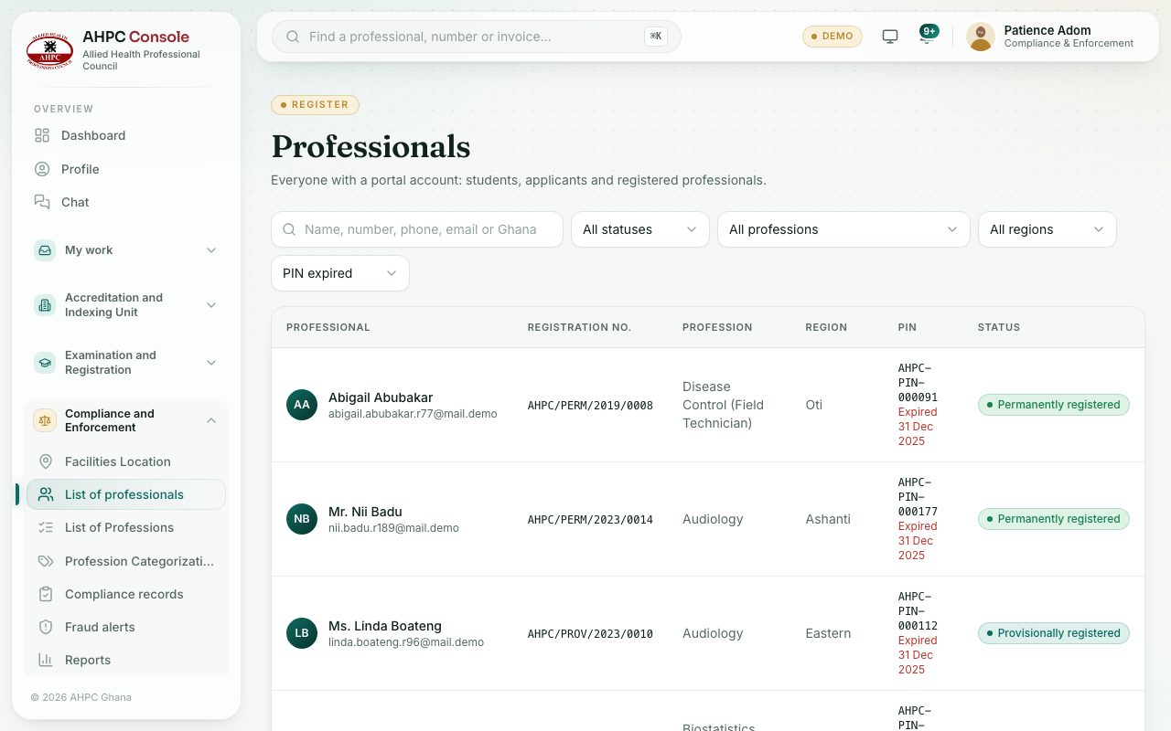Click the Provisionally registered status badge
The height and width of the screenshot is (731, 1171).
coord(1054,633)
